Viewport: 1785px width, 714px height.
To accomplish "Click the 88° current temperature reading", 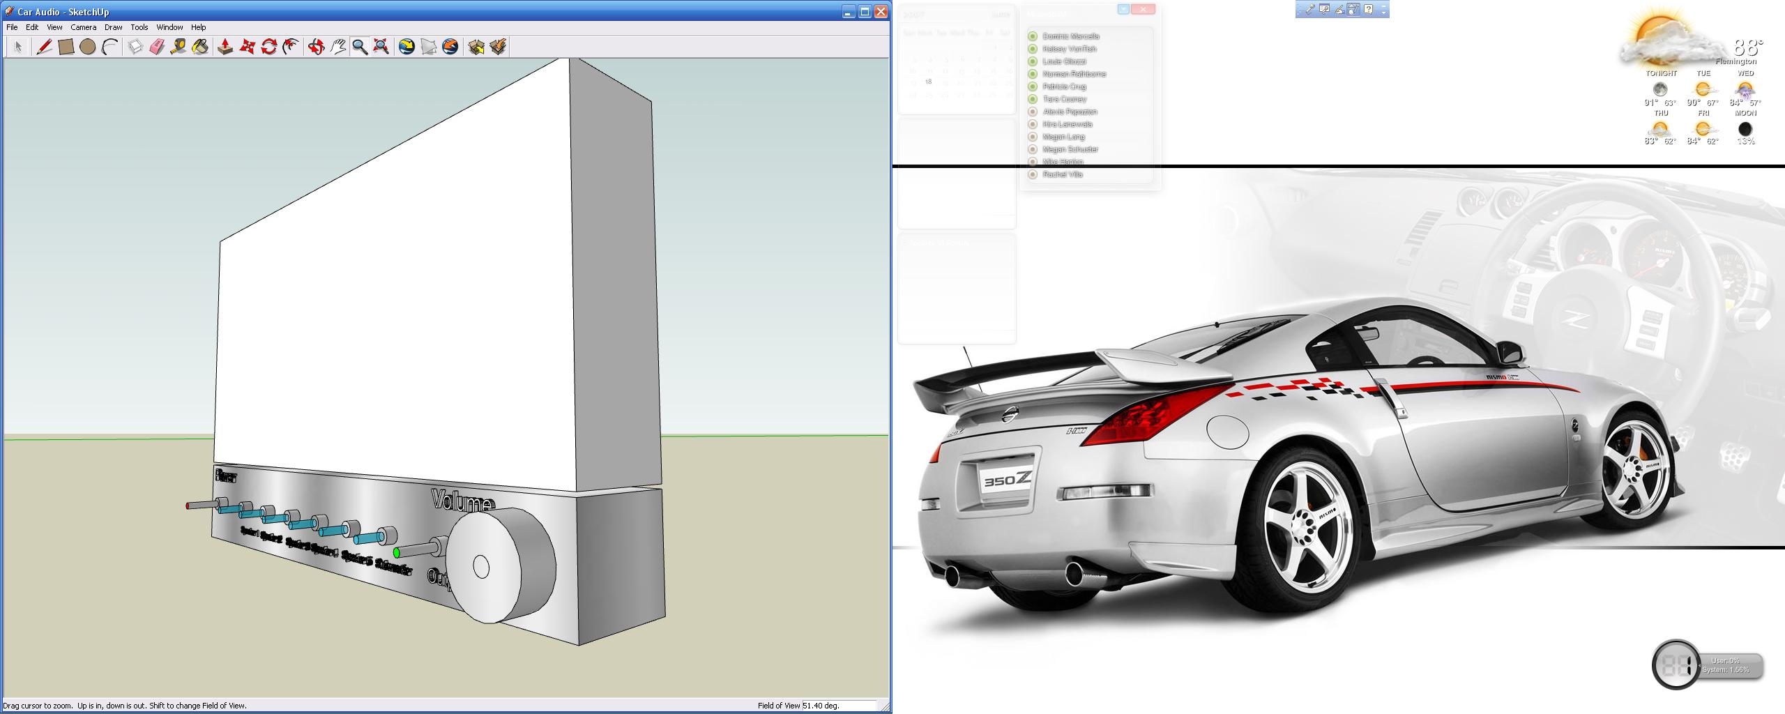I will point(1748,47).
